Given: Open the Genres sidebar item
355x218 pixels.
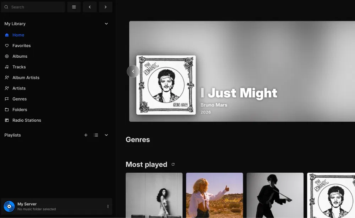Looking at the screenshot, I should [x=20, y=99].
